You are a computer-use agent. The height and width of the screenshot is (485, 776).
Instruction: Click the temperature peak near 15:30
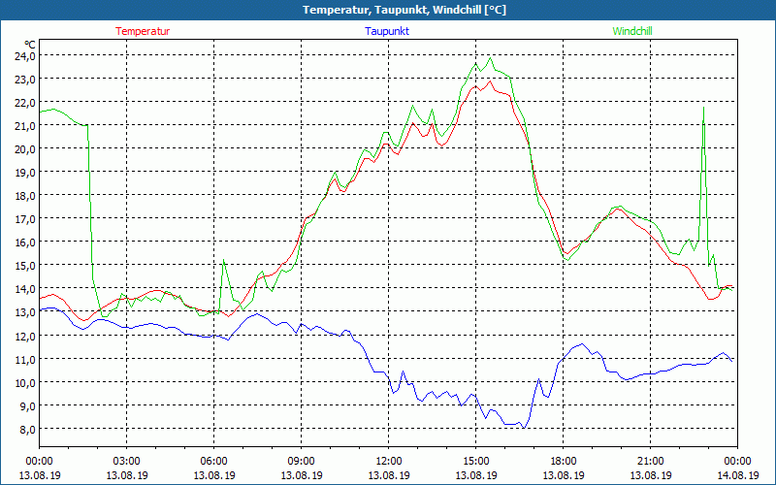click(x=490, y=81)
